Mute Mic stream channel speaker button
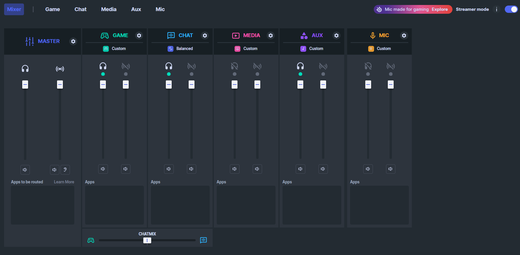 tap(390, 169)
